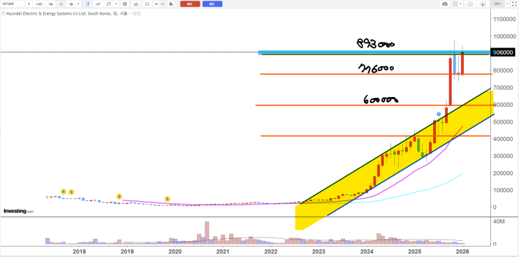Viewport: 519px width, 257px height.
Task: Redo the chart action
Action: pos(163,4)
